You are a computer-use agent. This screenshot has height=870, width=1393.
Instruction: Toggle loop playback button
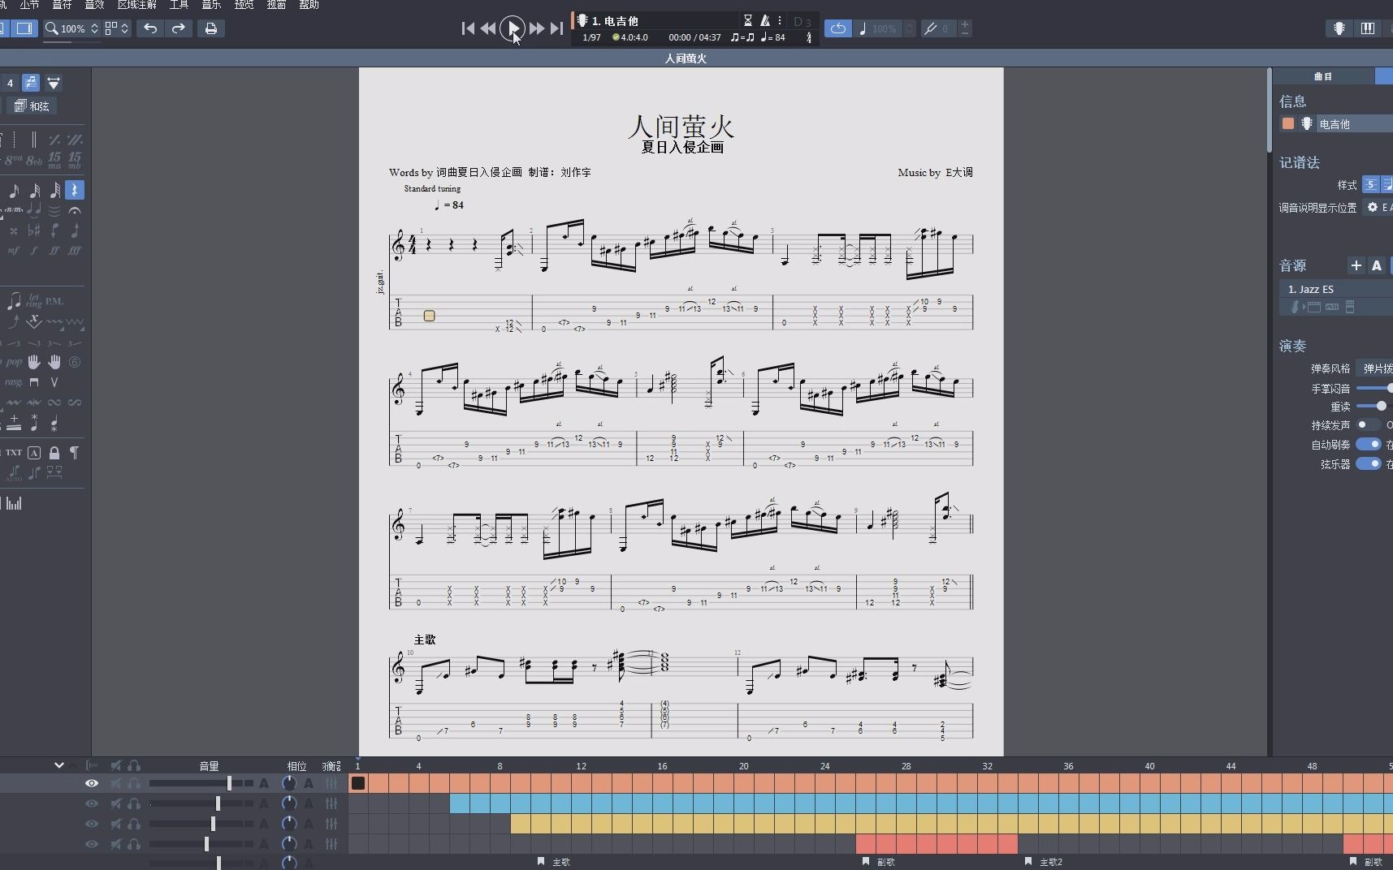coord(838,28)
